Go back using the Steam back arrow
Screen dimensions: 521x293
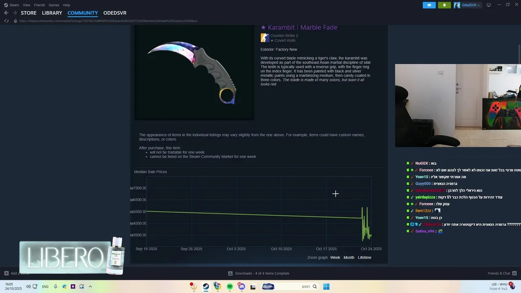(6, 13)
